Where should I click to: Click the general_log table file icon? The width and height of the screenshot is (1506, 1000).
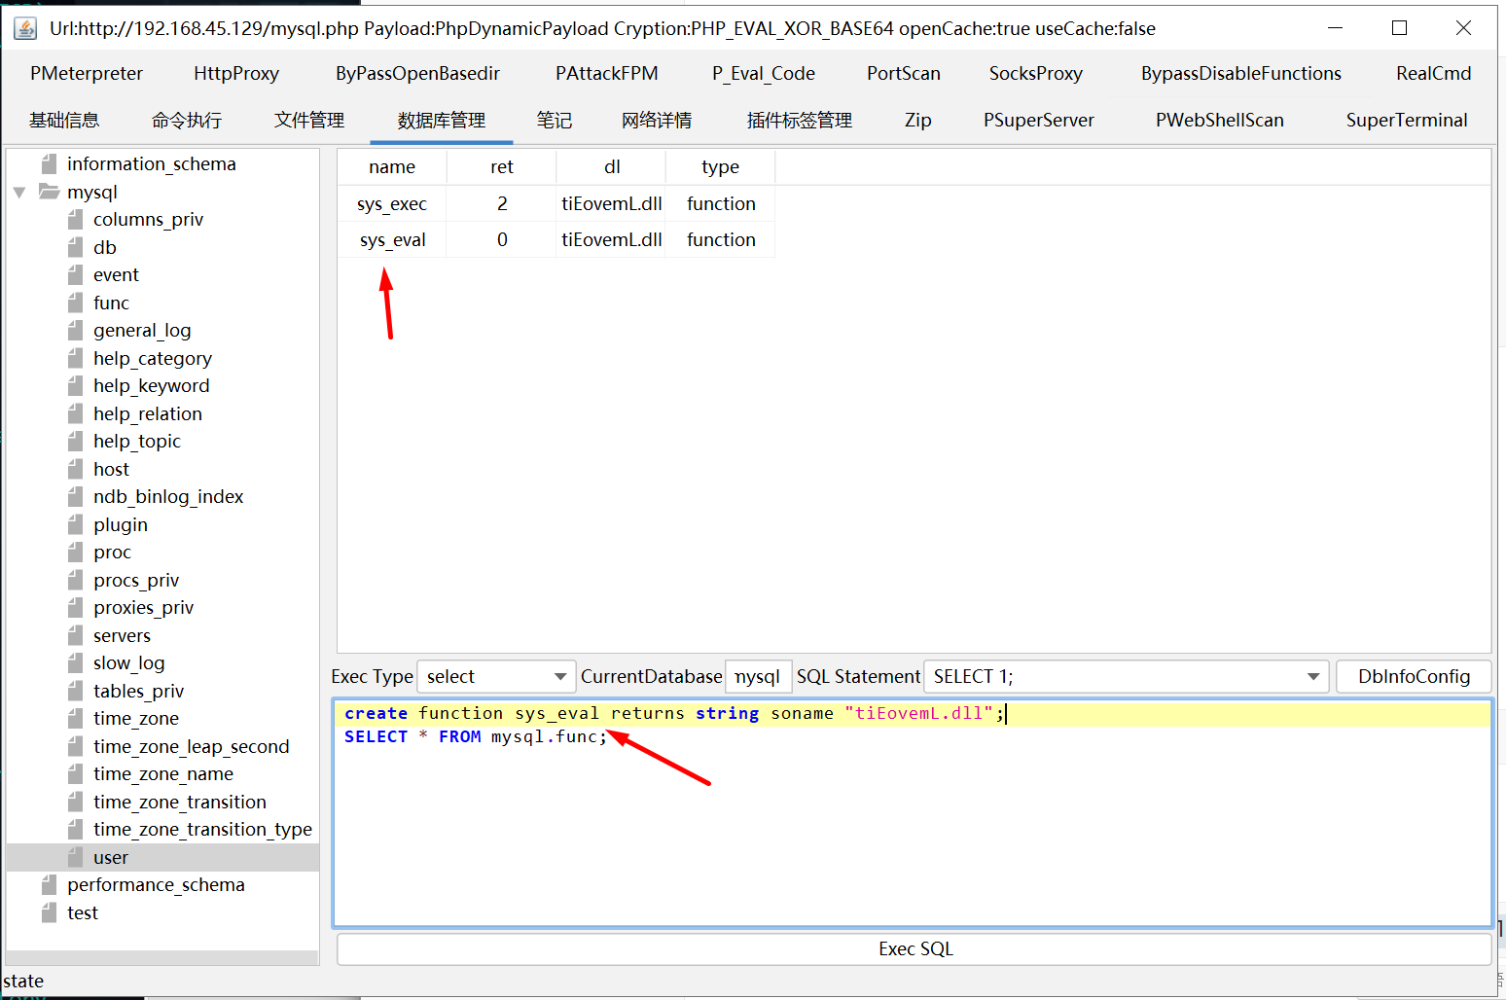(x=76, y=330)
